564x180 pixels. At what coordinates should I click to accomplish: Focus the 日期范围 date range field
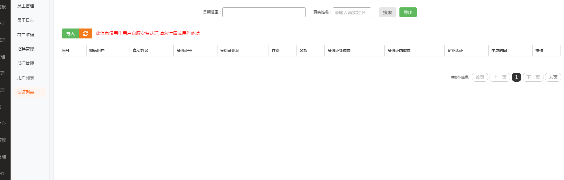264,12
